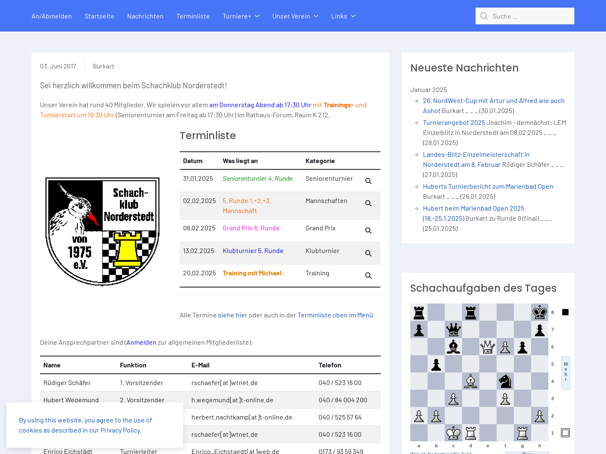606x454 pixels.
Task: Click the black pawn on b5
Action: pyautogui.click(x=436, y=364)
